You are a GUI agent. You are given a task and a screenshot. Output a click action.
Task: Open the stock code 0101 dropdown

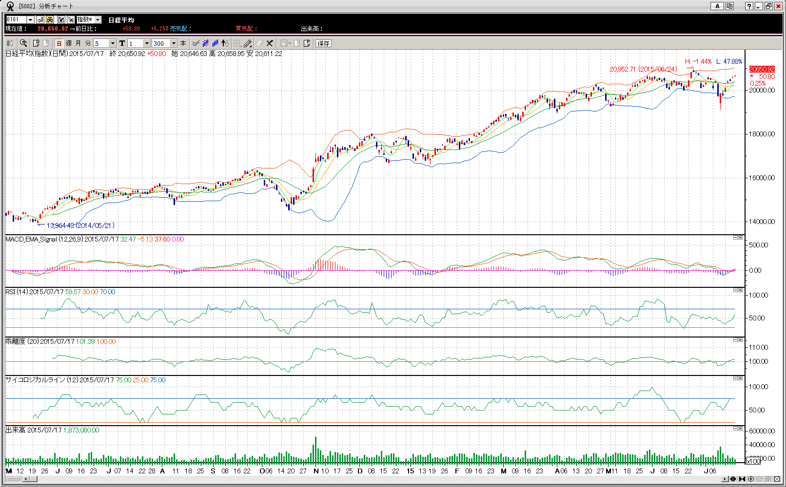(x=30, y=19)
